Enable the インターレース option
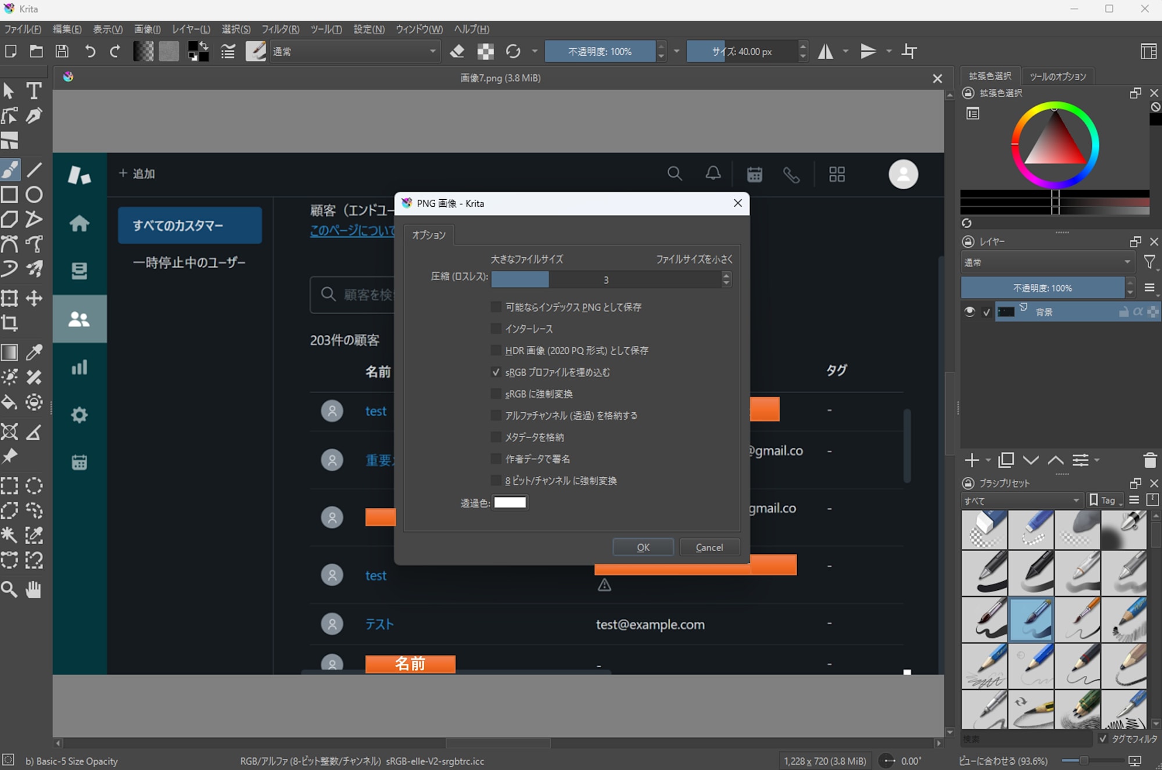Screen dimensions: 1162x770 (496, 329)
